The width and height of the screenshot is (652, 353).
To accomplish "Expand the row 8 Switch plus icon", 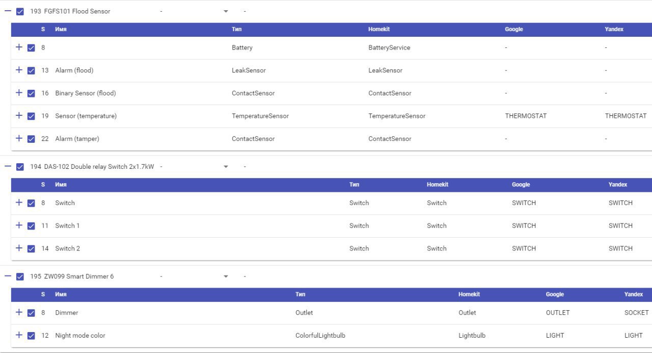I will (19, 202).
